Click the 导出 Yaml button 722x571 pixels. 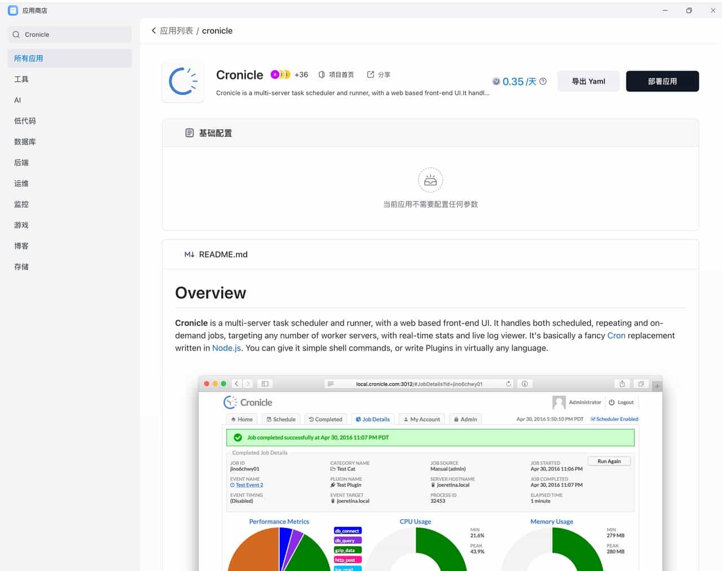pos(588,81)
